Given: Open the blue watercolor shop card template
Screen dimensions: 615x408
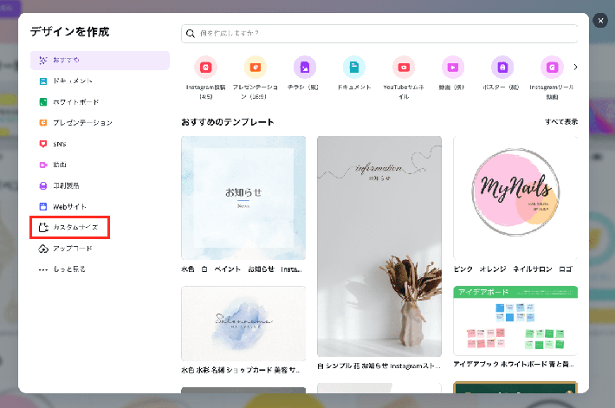Looking at the screenshot, I should tap(243, 323).
